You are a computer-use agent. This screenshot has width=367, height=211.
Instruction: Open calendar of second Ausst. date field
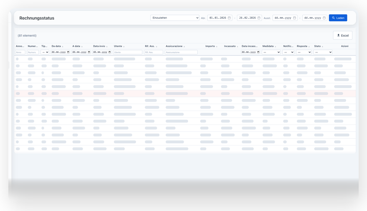click(x=324, y=18)
